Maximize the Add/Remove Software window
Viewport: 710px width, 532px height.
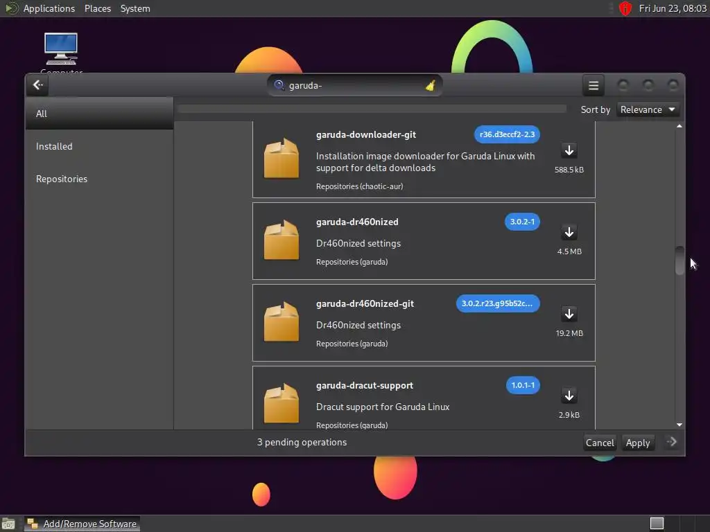(648, 85)
